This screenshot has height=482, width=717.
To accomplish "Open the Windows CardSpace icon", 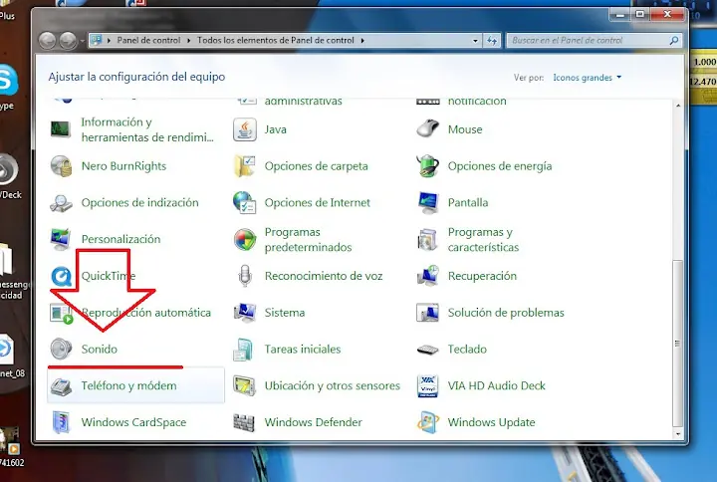I will 61,422.
